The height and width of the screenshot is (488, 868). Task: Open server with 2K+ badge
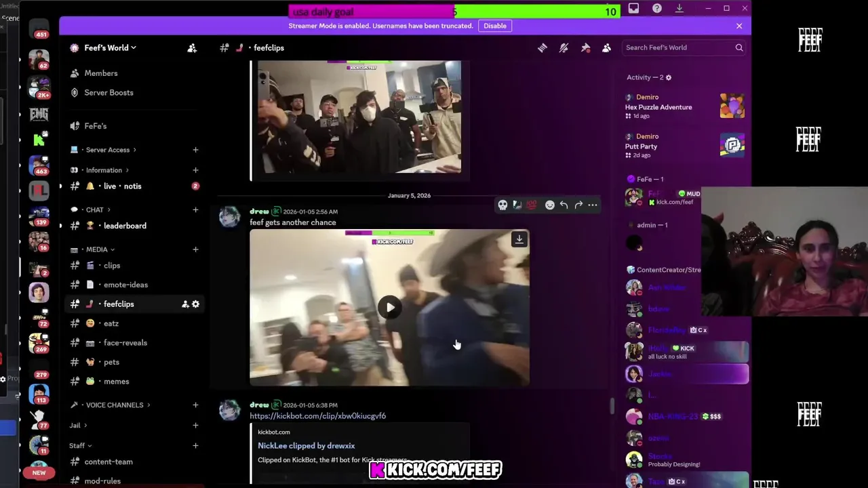point(39,89)
